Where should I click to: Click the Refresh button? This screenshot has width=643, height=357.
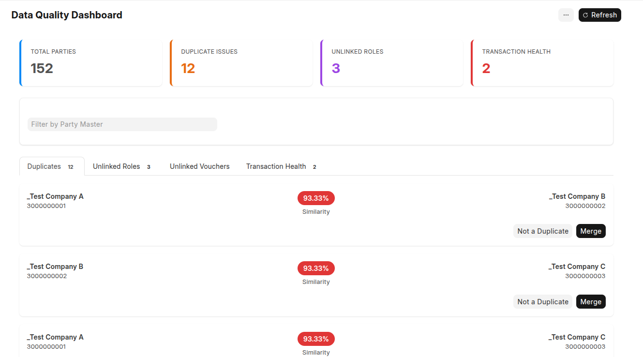pyautogui.click(x=599, y=15)
